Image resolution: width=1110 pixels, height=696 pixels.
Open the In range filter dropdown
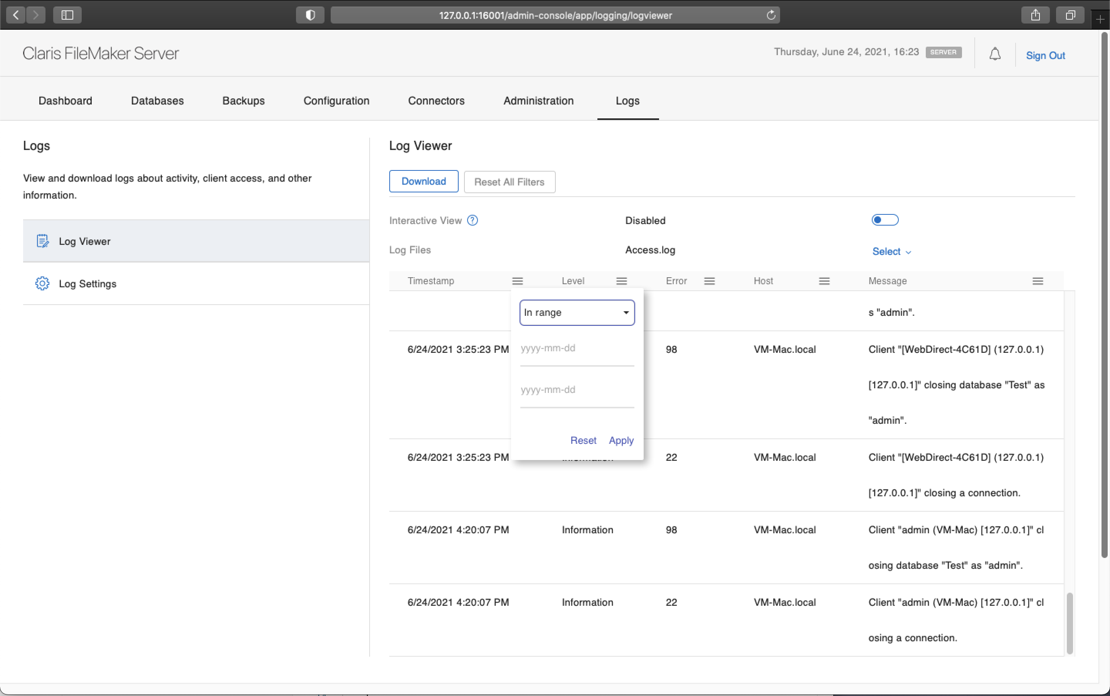[x=577, y=312]
